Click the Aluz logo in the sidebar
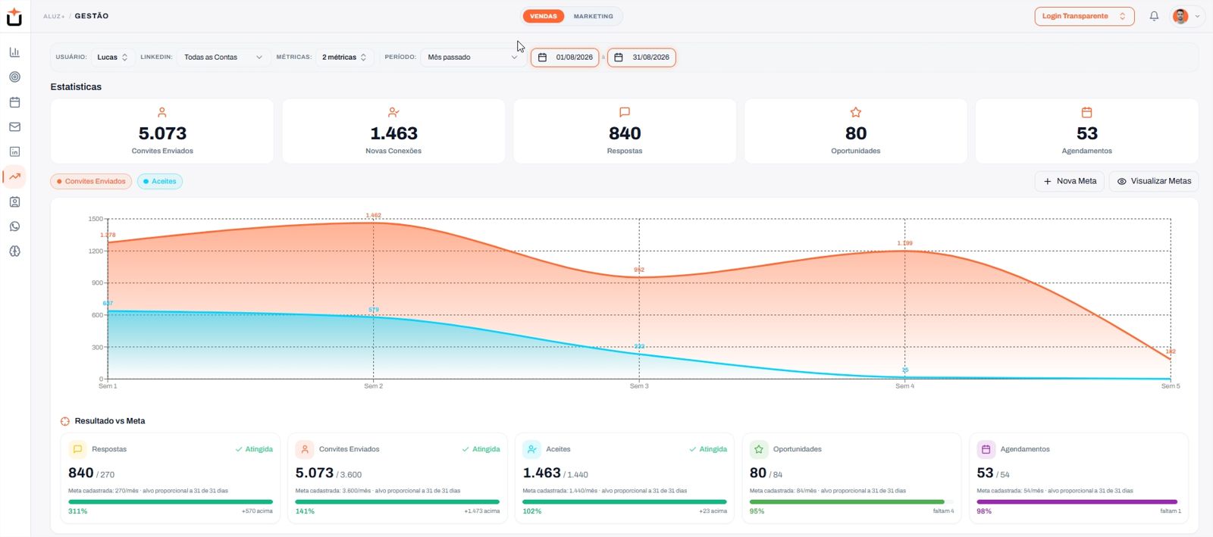 coord(14,17)
